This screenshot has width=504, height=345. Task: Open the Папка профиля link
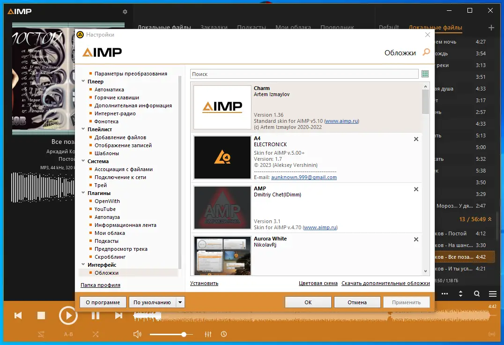(x=100, y=285)
